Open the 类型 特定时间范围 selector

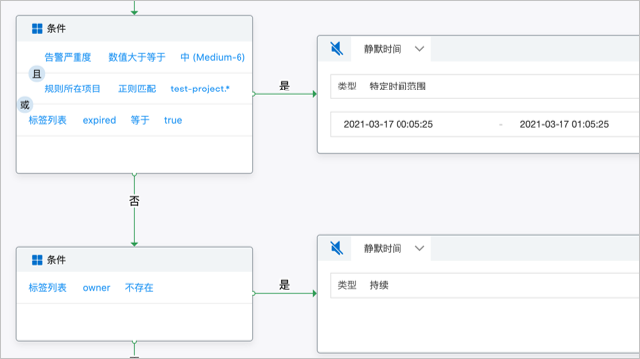485,87
